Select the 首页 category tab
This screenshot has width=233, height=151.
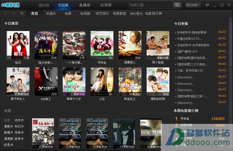[35, 14]
